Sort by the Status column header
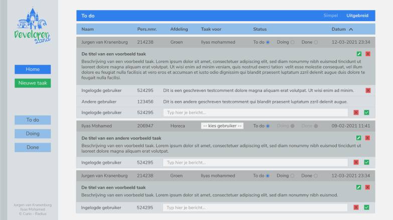Viewport: 393px width, 220px height. coord(259,29)
